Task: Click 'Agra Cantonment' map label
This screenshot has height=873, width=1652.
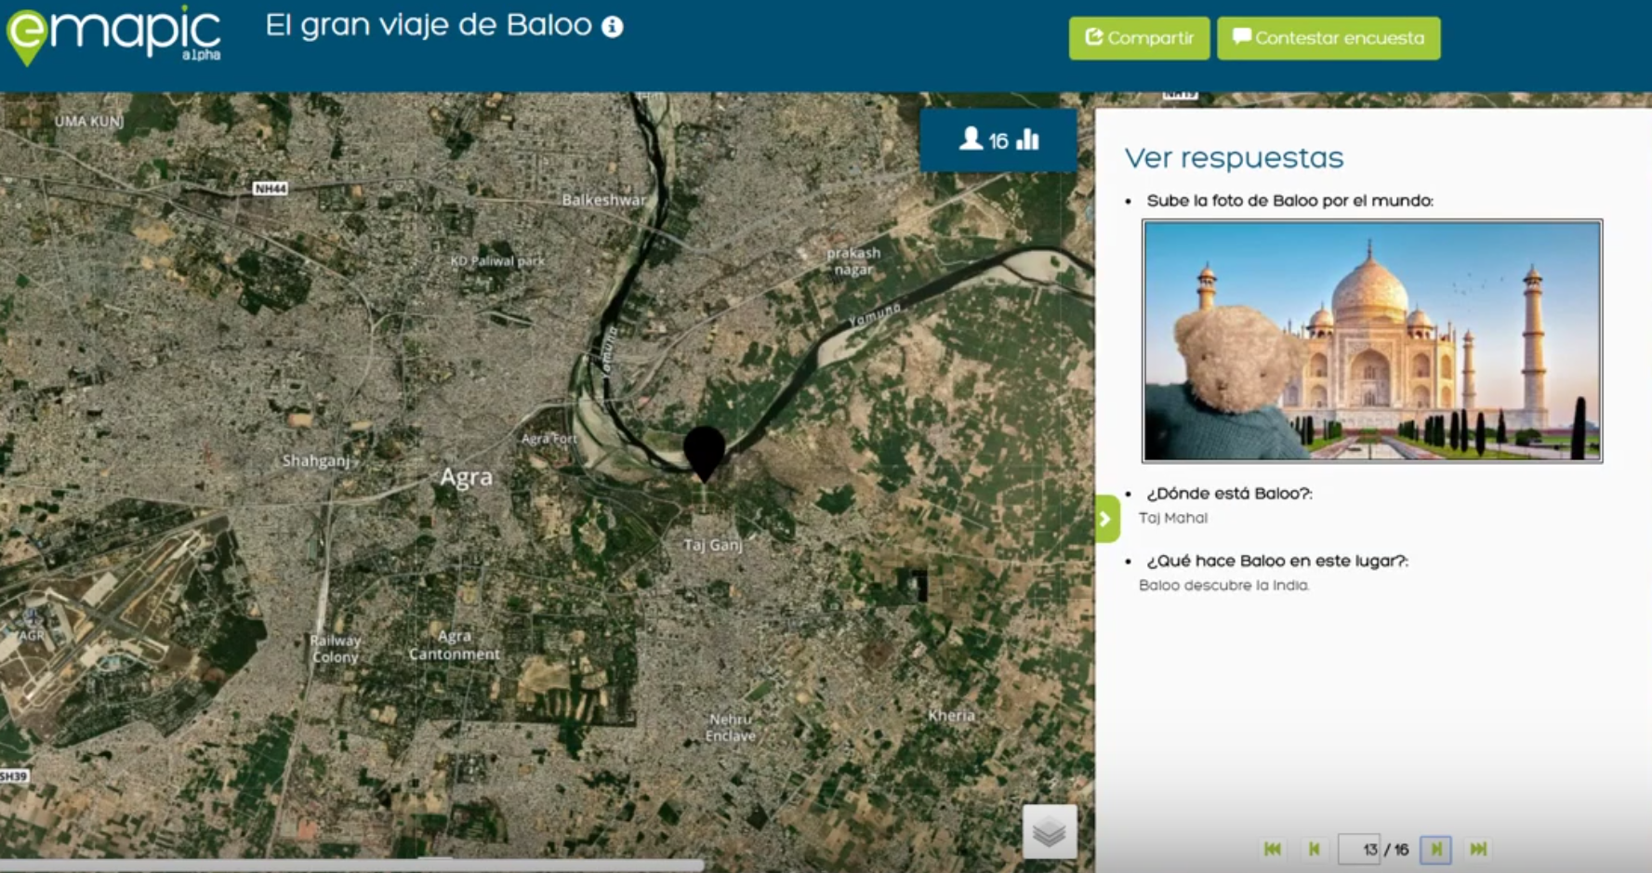Action: [x=455, y=645]
